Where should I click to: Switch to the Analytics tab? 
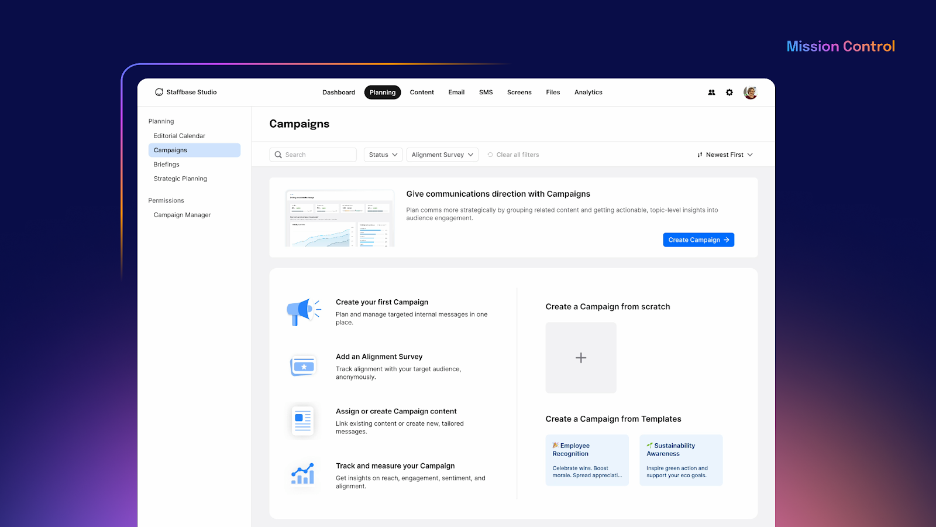coord(588,93)
